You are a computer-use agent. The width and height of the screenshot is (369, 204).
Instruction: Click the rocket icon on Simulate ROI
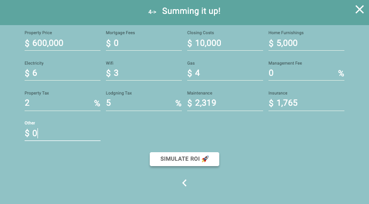pyautogui.click(x=205, y=159)
